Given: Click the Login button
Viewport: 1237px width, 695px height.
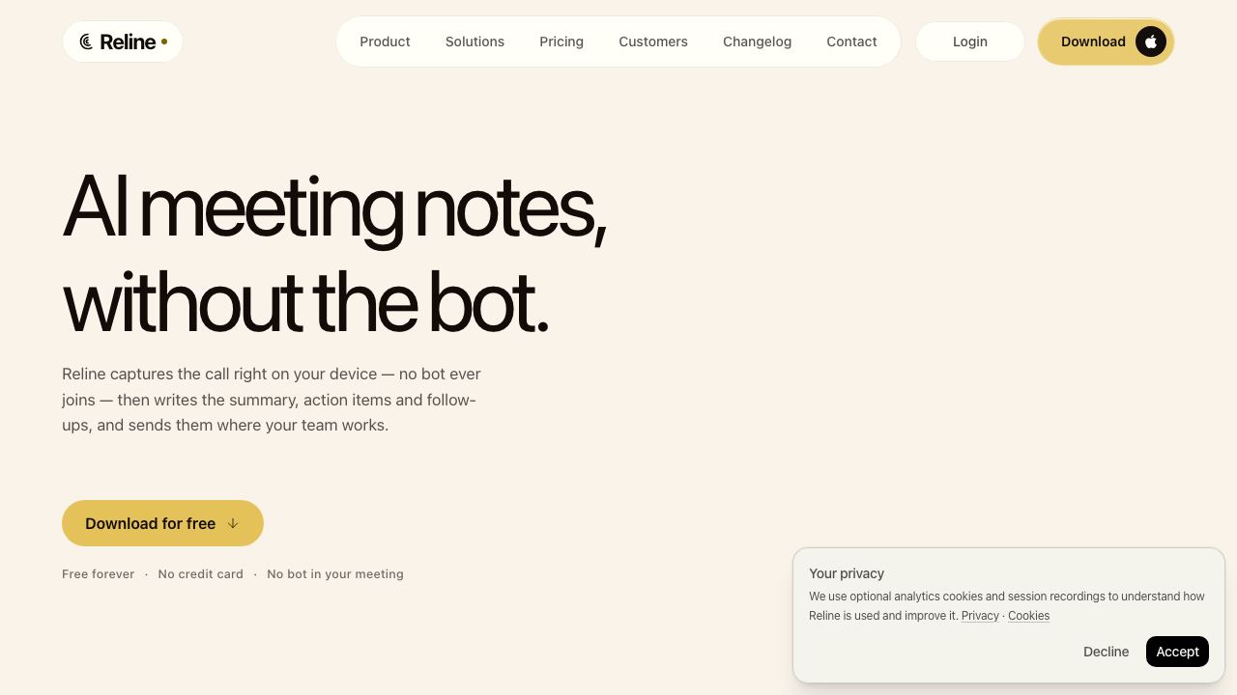Looking at the screenshot, I should 970,42.
